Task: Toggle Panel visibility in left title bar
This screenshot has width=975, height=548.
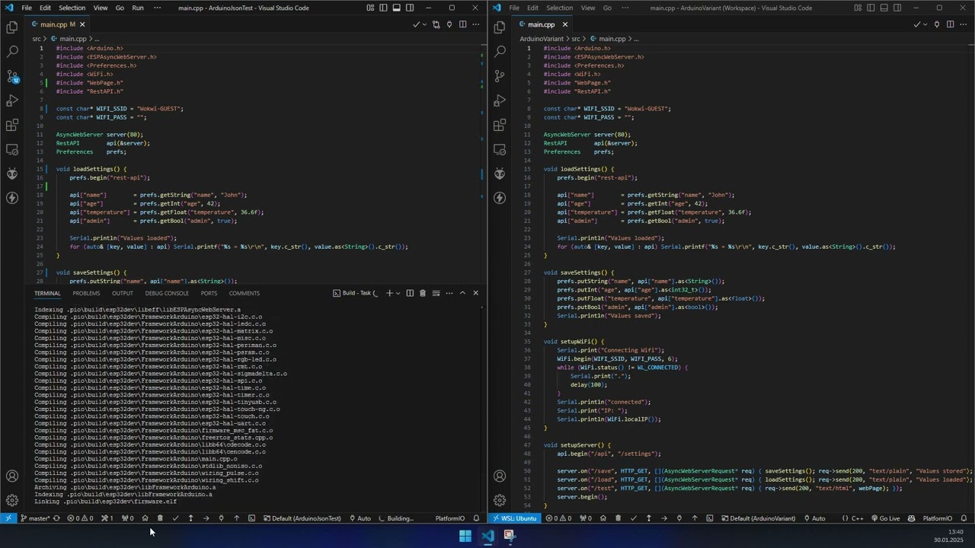Action: [x=396, y=8]
